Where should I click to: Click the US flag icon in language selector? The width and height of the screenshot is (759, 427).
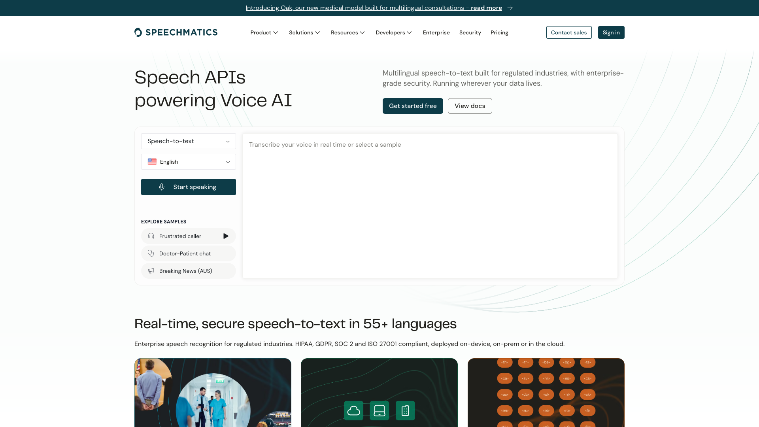pyautogui.click(x=152, y=162)
